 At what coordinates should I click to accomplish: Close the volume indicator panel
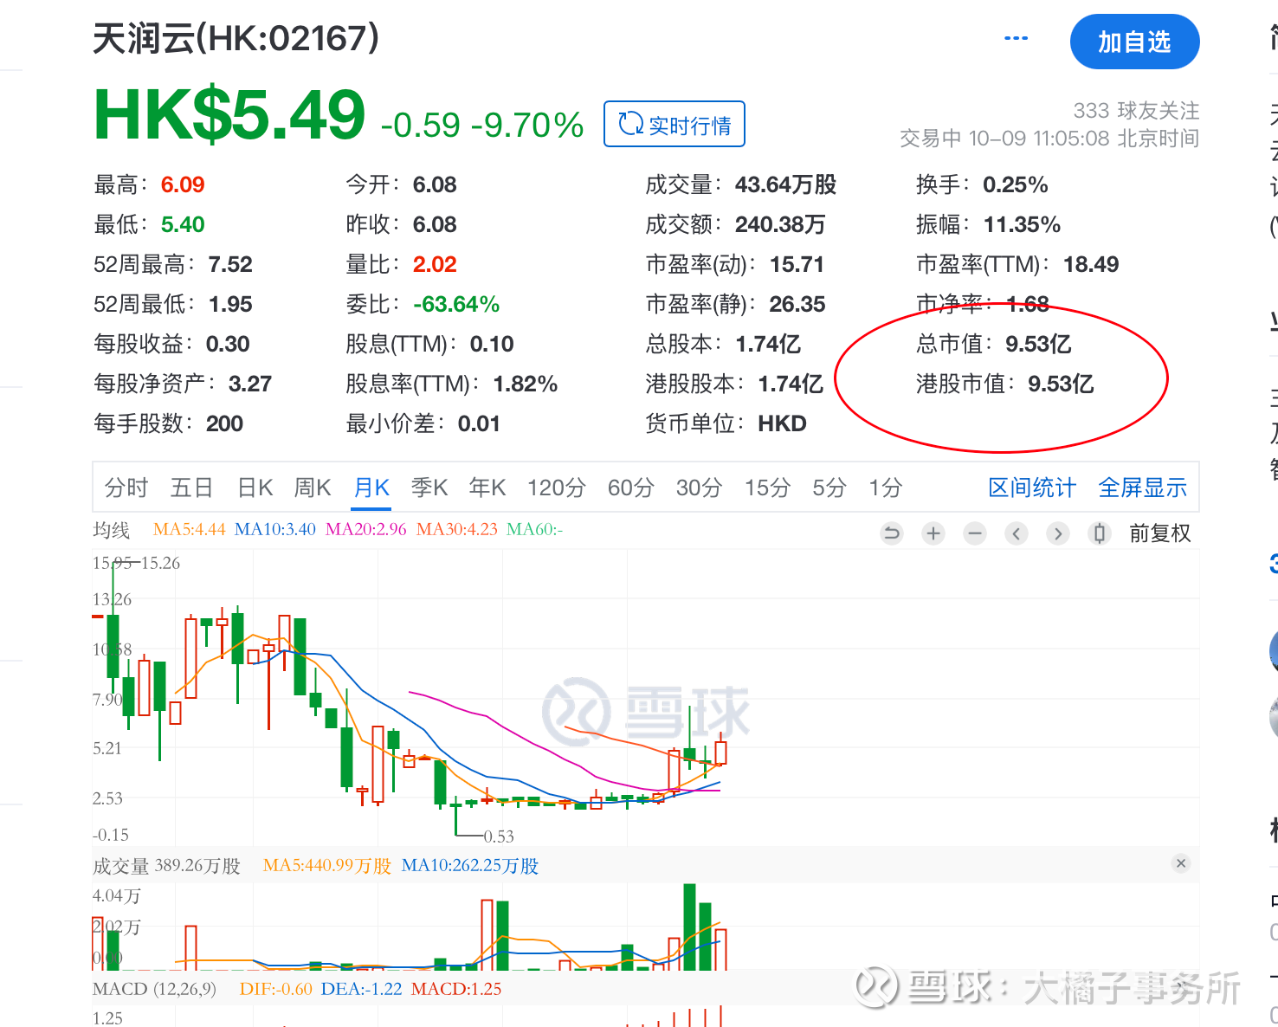(x=1181, y=863)
